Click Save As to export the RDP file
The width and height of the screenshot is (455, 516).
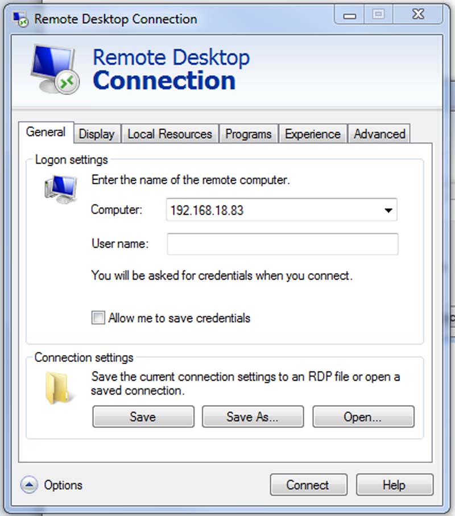click(x=253, y=416)
